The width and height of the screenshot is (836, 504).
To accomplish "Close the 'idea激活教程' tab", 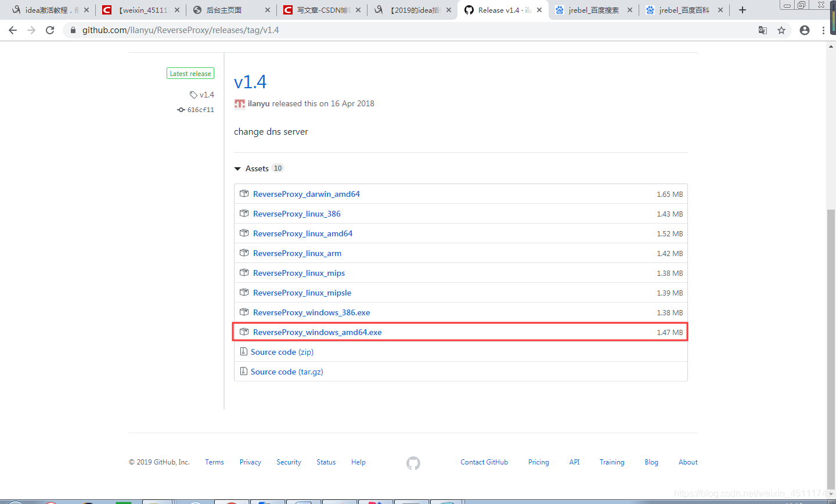I will pos(87,10).
